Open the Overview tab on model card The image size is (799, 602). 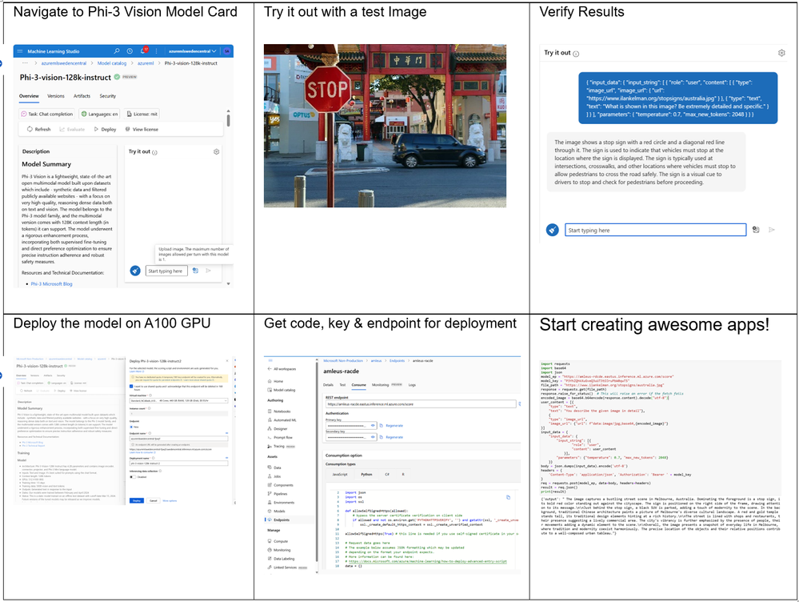point(29,96)
